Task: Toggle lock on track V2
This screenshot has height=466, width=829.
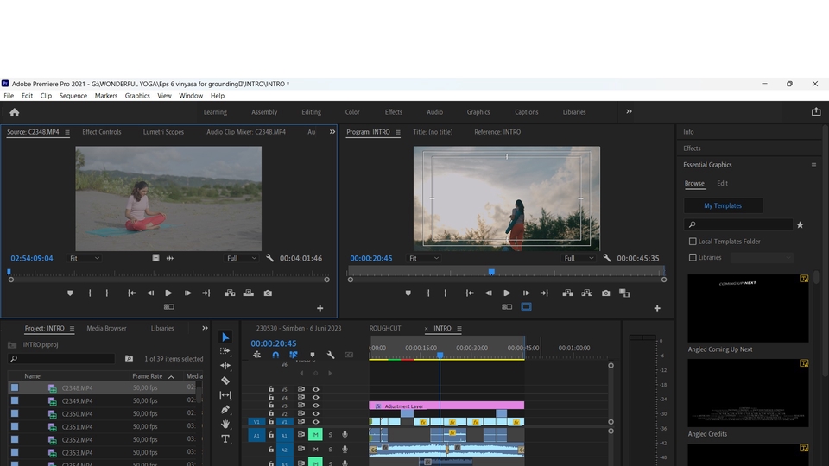Action: pos(271,413)
